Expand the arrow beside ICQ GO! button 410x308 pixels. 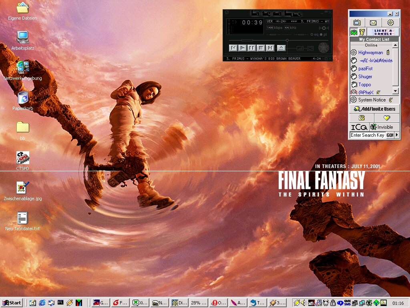(397, 135)
